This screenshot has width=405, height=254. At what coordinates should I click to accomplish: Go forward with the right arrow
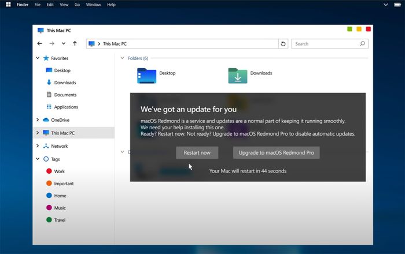click(51, 43)
